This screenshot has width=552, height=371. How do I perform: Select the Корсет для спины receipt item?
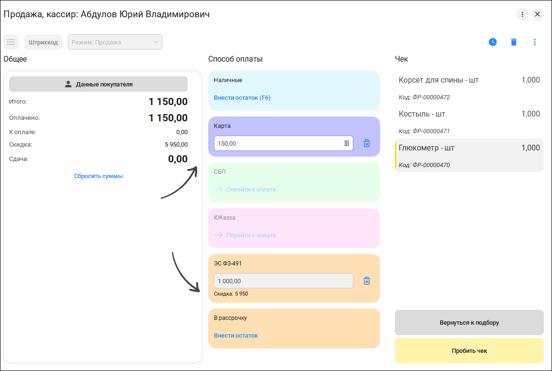469,88
